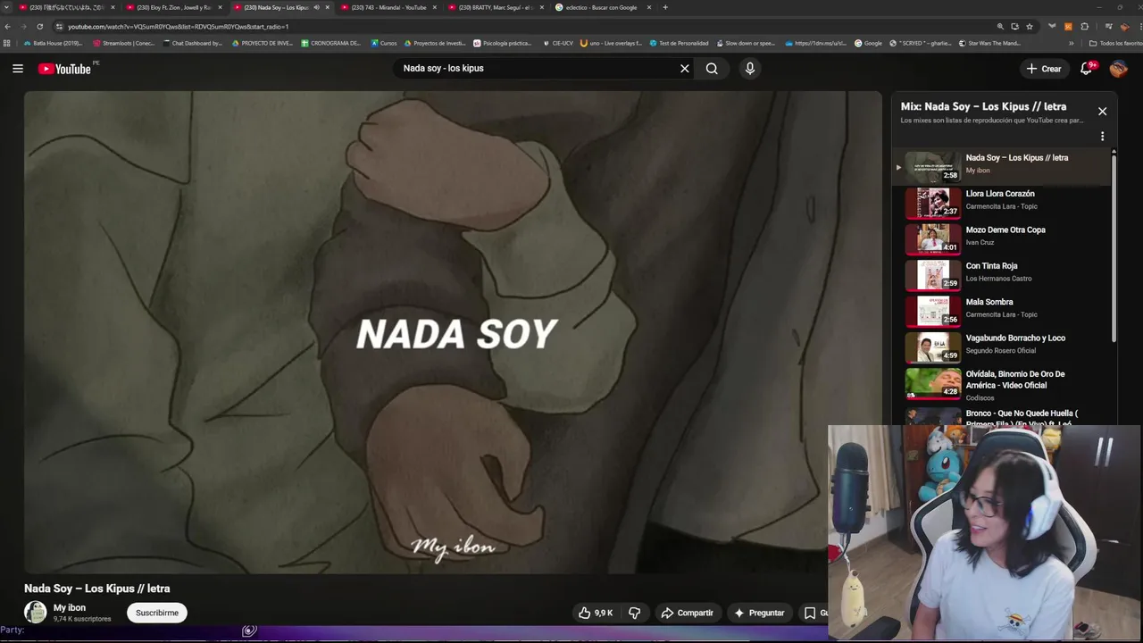Go to the YouTube home logo
The height and width of the screenshot is (643, 1143).
tap(64, 69)
